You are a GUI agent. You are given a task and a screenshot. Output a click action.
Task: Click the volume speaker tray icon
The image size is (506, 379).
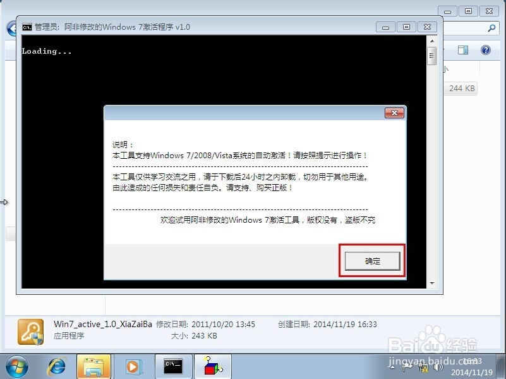tap(438, 367)
